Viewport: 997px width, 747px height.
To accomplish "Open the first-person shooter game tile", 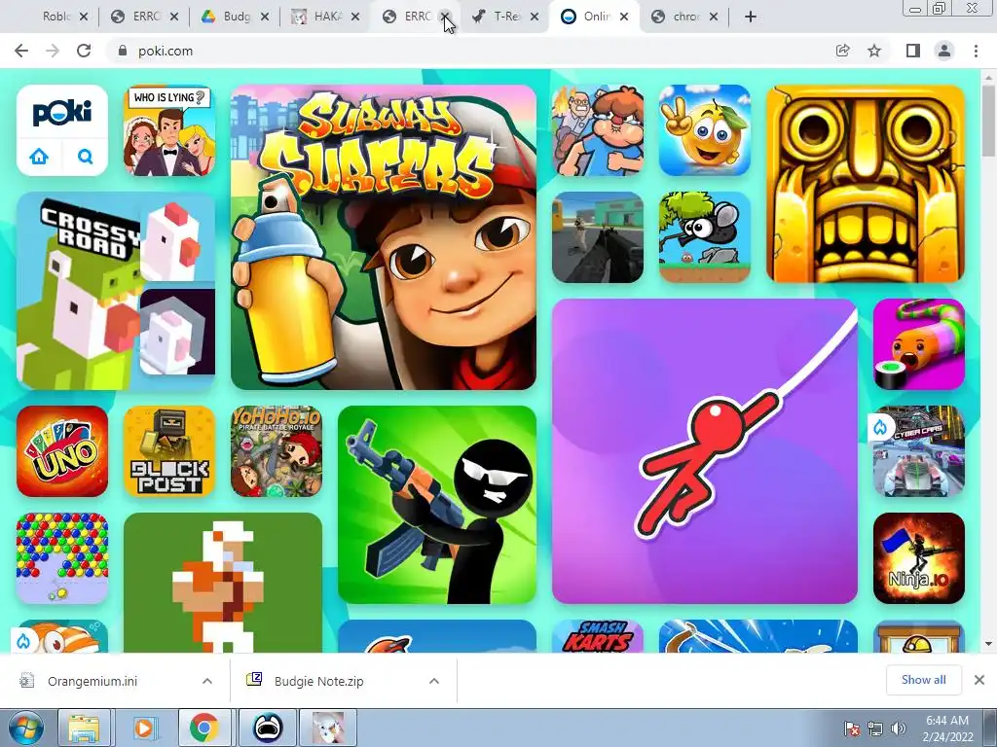I will (x=598, y=237).
